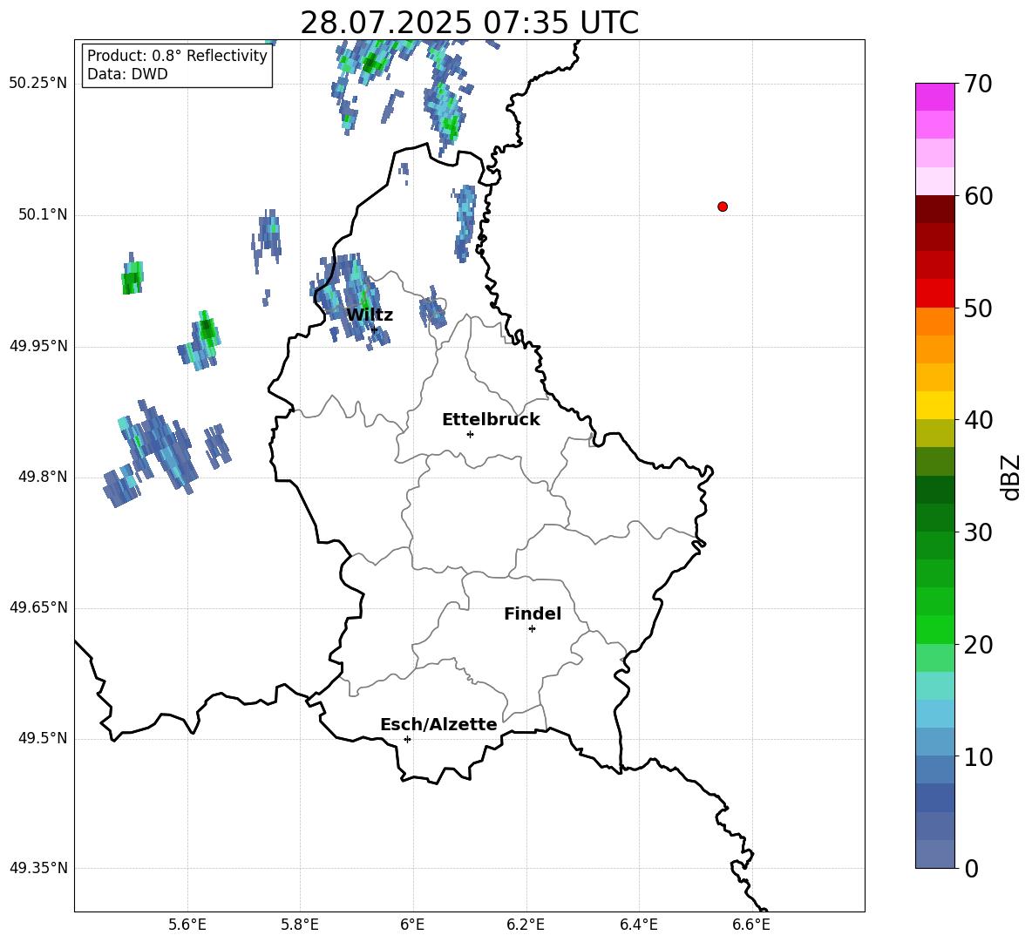Screen dimensions: 1032x942
Task: Click the 50.25°N latitude label
Action: tap(38, 84)
